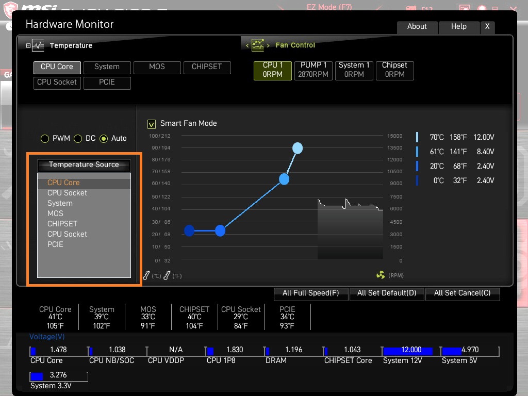Select CHIPSET in Temperature Source list

84,224
